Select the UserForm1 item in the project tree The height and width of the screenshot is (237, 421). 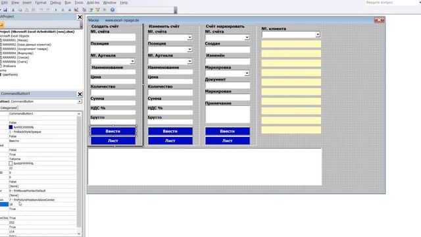pyautogui.click(x=10, y=74)
